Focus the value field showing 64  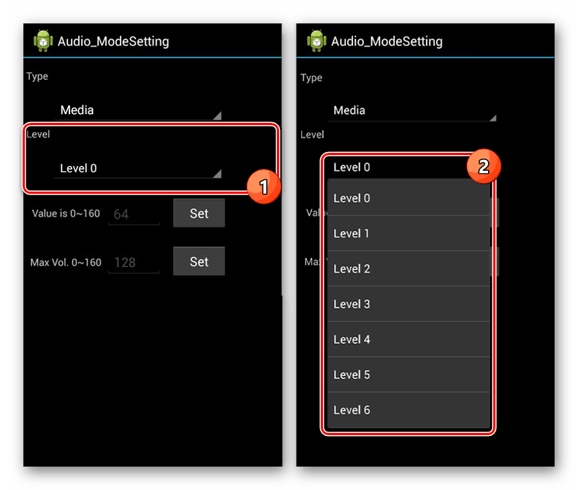134,214
